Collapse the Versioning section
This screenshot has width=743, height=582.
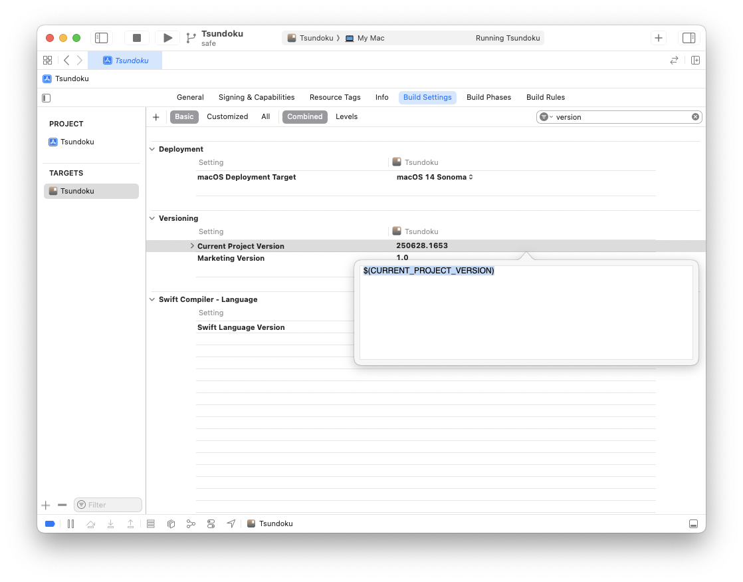pyautogui.click(x=152, y=219)
